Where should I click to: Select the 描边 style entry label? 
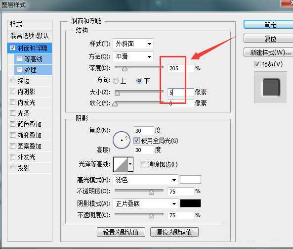click(x=24, y=81)
